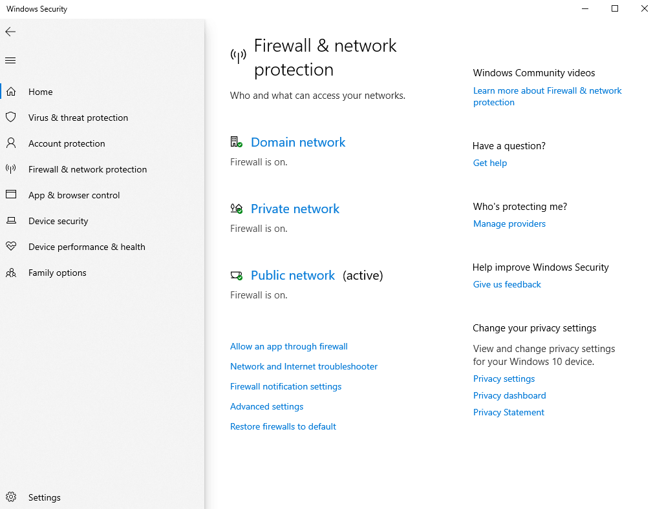Navigate back using the arrow button

(10, 31)
